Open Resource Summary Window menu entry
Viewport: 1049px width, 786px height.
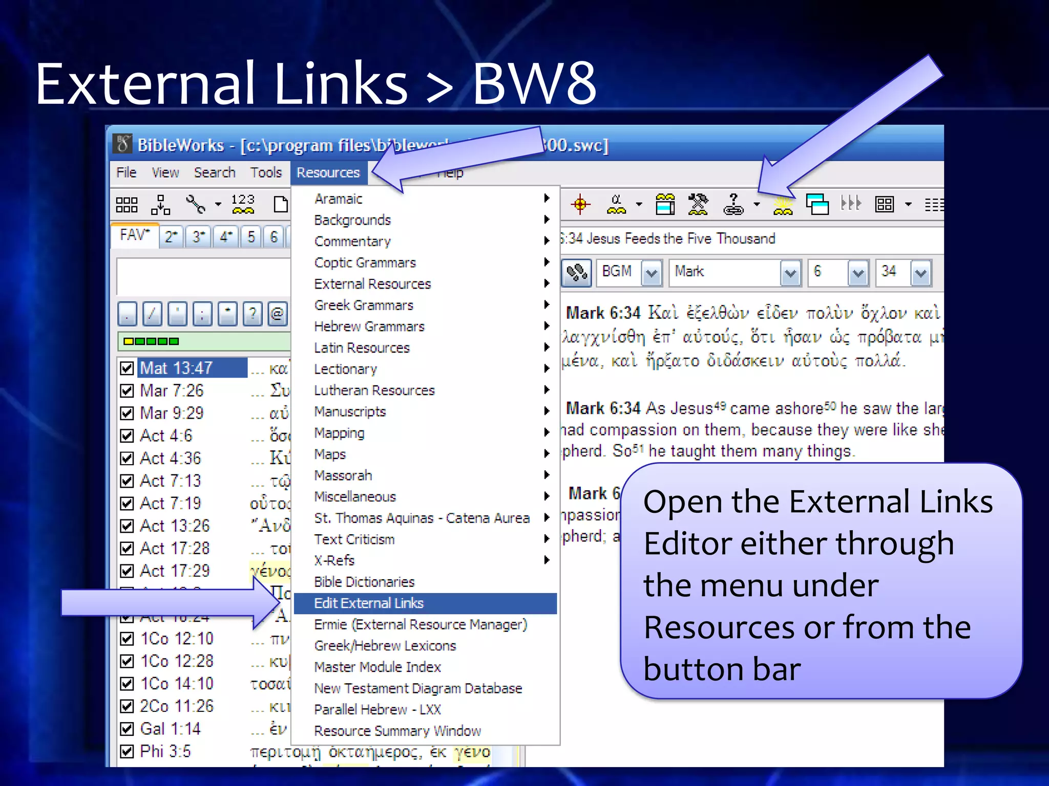pyautogui.click(x=425, y=731)
